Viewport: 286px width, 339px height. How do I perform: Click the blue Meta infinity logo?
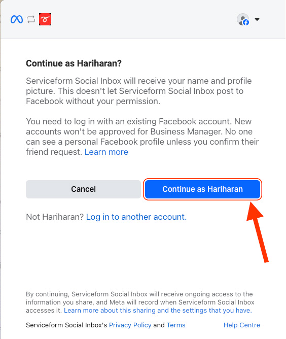click(17, 19)
